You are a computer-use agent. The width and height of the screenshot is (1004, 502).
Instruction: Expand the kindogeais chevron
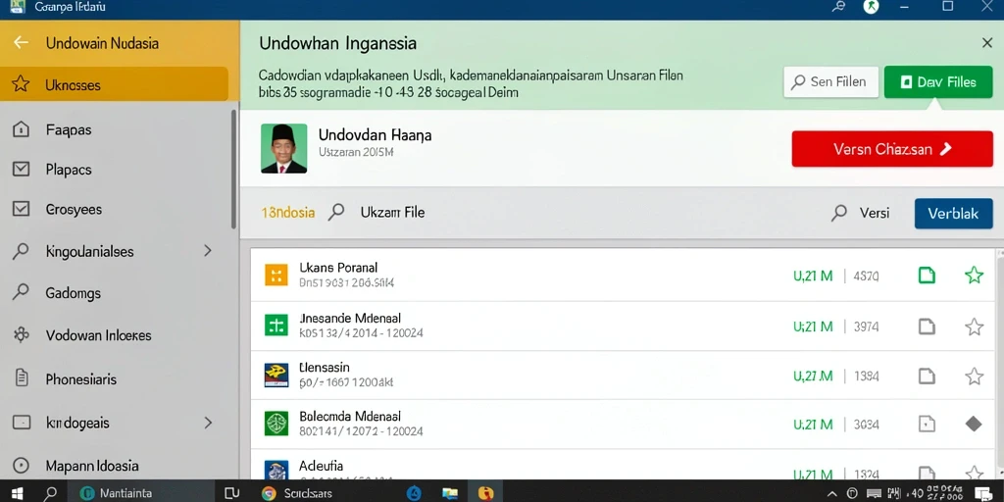[208, 423]
